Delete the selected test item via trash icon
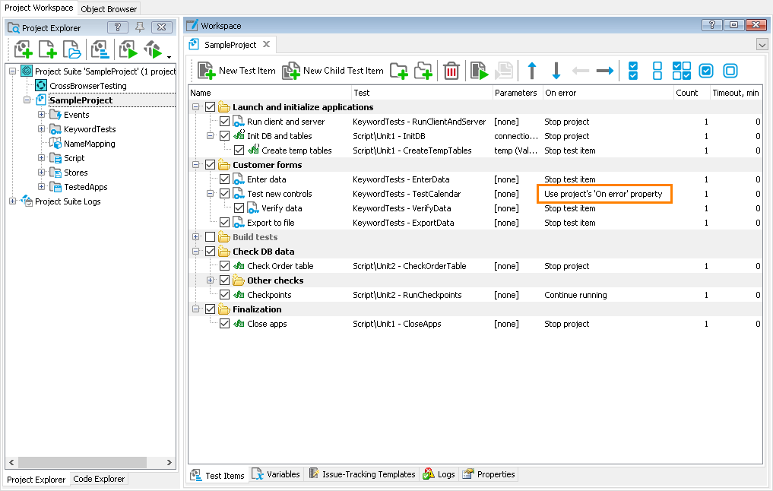The width and height of the screenshot is (773, 491). pyautogui.click(x=452, y=70)
